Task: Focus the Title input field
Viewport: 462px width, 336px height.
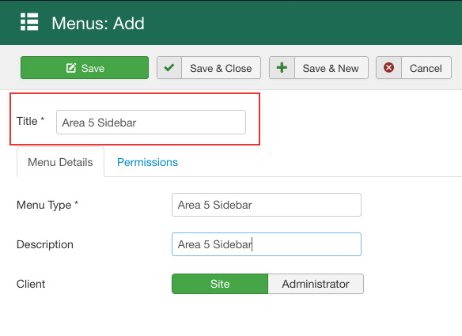Action: (151, 123)
